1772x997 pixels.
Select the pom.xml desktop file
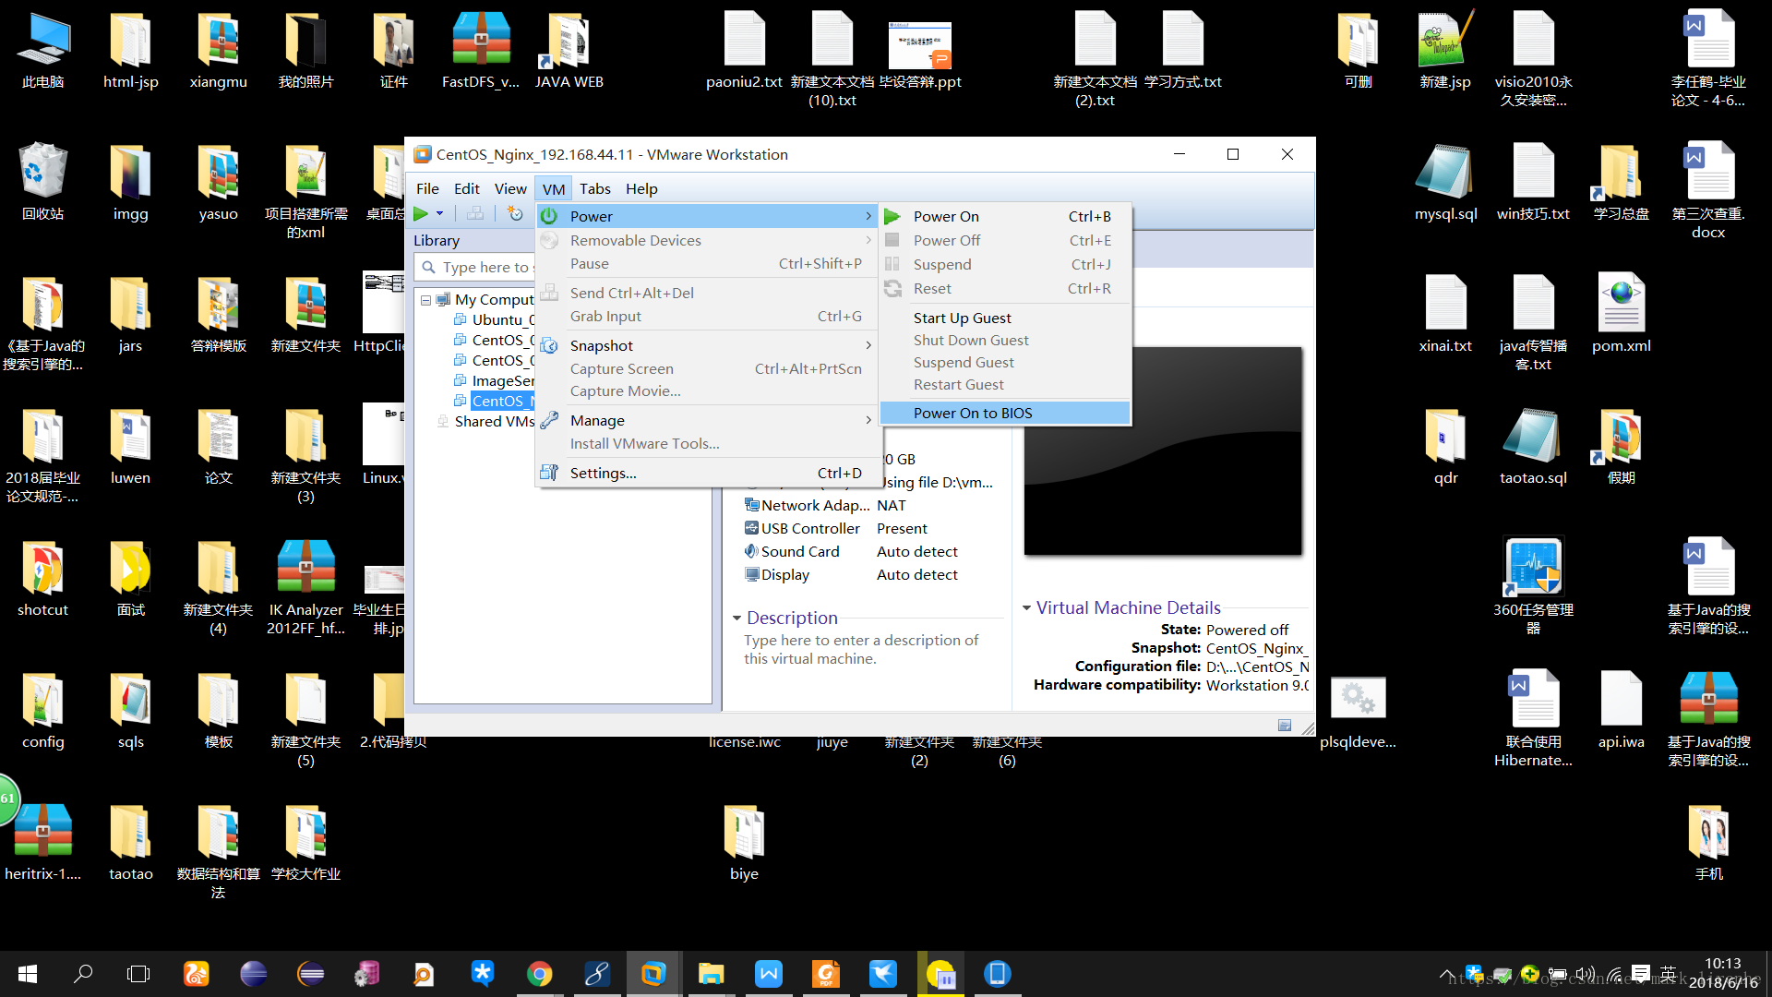(1622, 315)
